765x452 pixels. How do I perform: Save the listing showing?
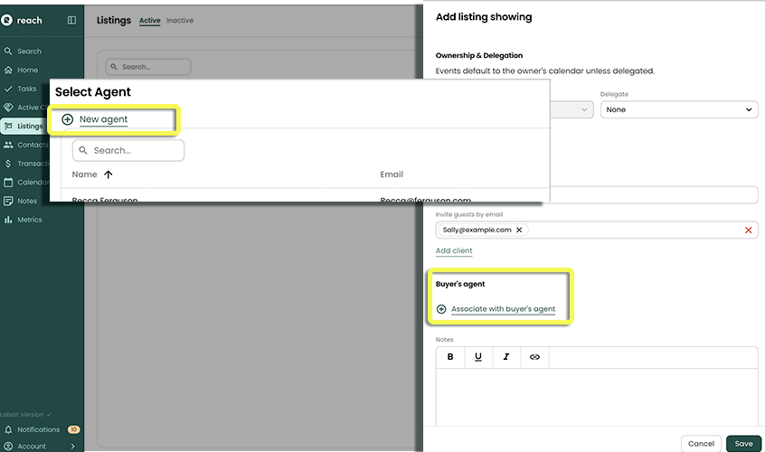[x=742, y=444]
